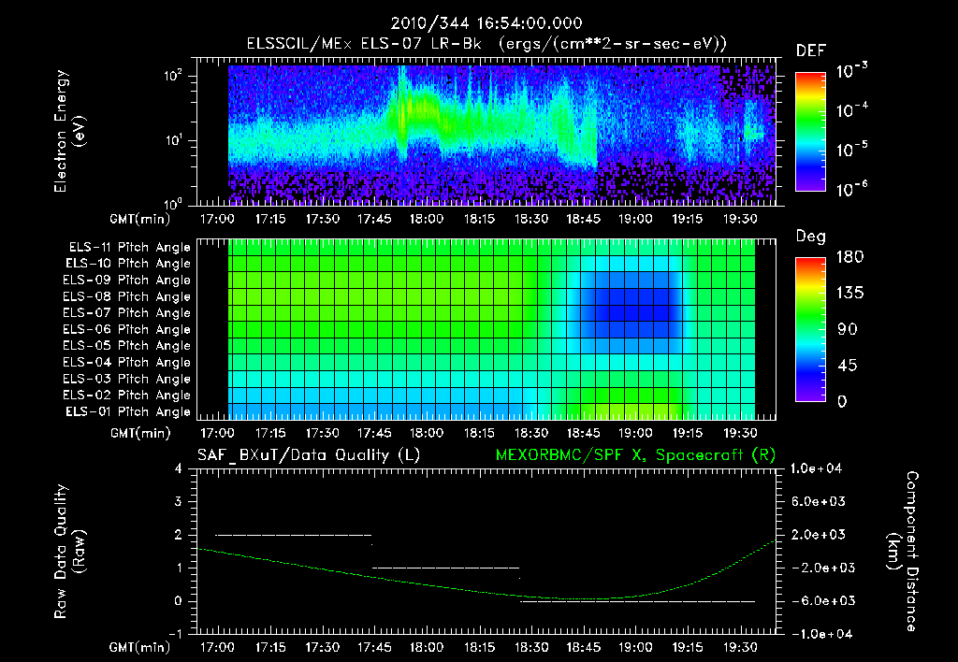Screen dimensions: 958x662
Task: Select the ELS-05 Pitch Angle row label
Action: click(x=127, y=346)
